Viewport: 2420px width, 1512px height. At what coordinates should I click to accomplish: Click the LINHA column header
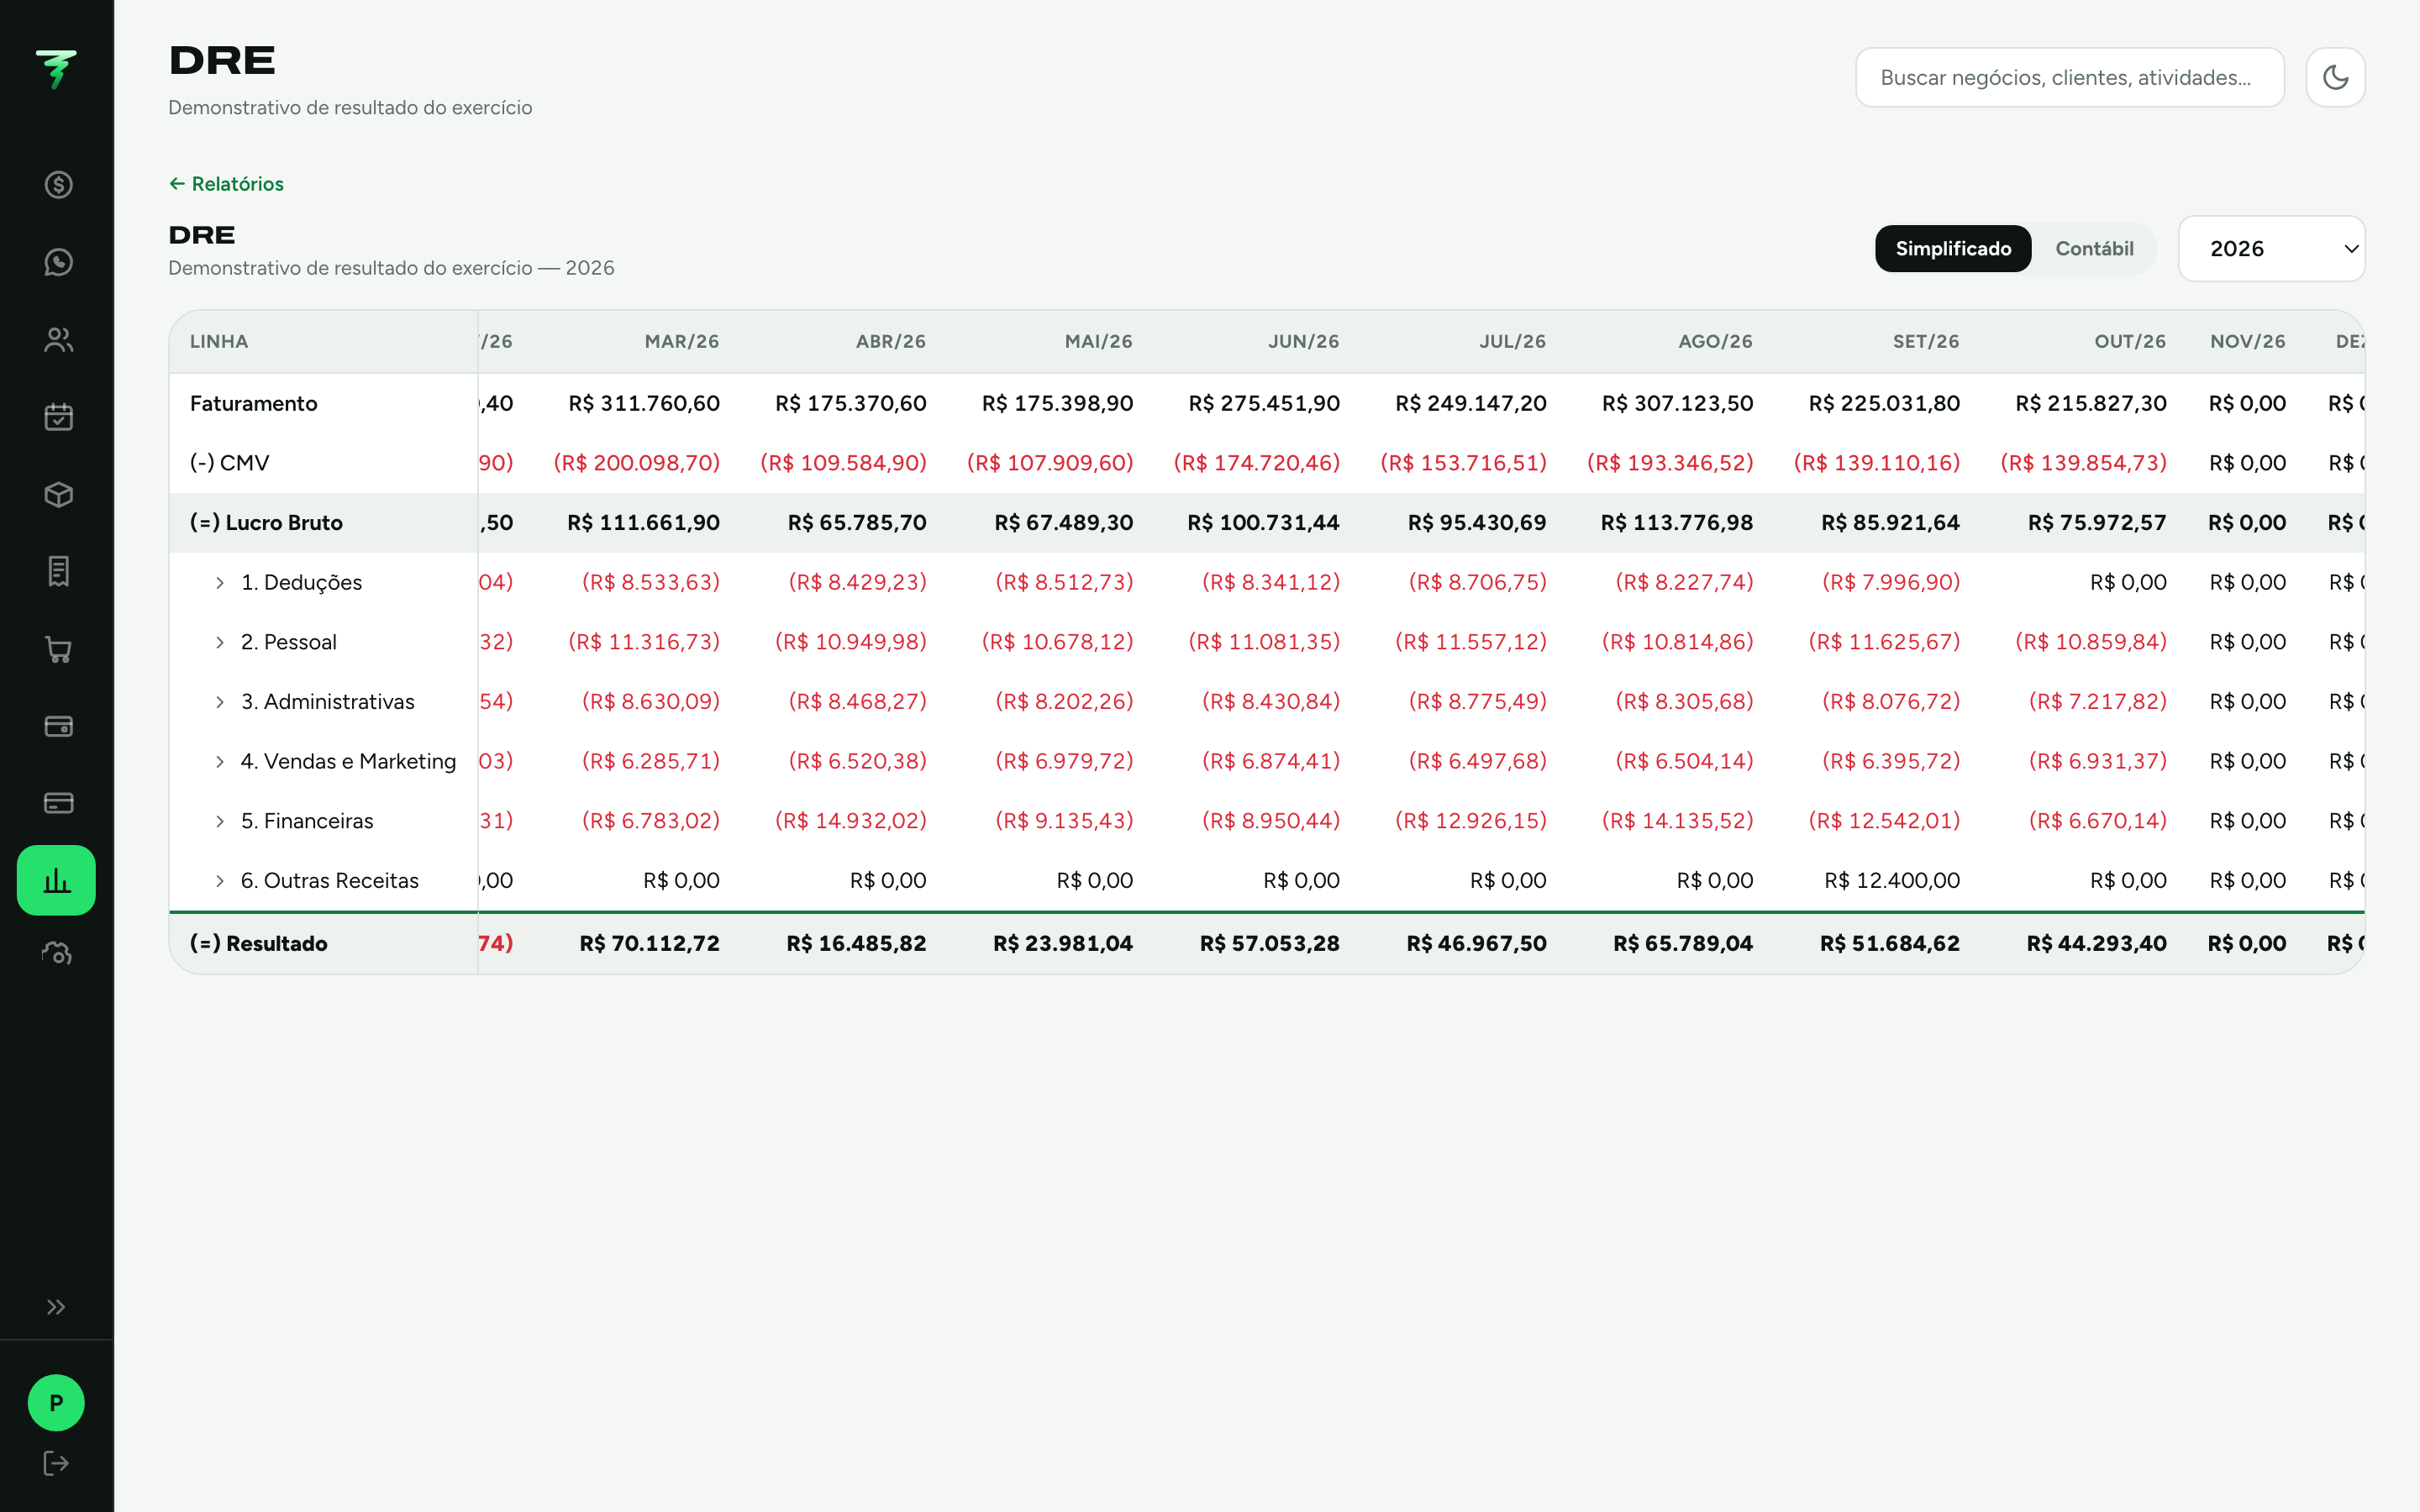219,341
